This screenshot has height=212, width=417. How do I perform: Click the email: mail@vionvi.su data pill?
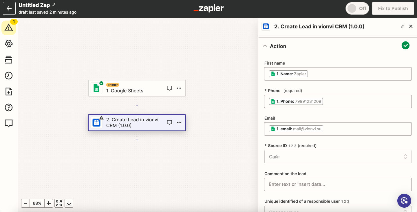click(x=296, y=129)
